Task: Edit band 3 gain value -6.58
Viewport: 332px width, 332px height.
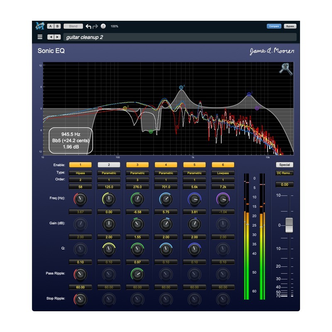Action: coord(137,212)
